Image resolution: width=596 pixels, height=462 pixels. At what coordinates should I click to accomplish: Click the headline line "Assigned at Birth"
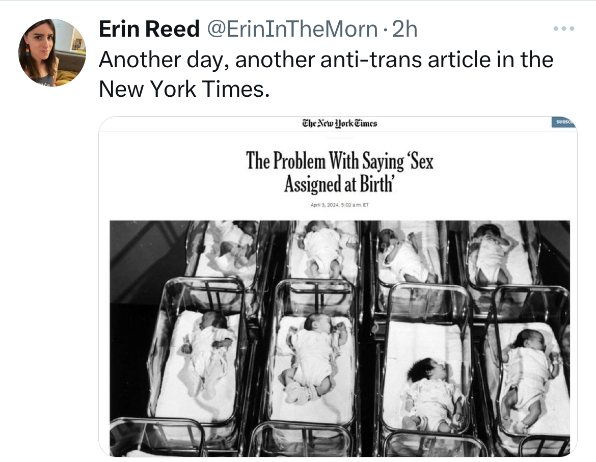click(x=339, y=184)
